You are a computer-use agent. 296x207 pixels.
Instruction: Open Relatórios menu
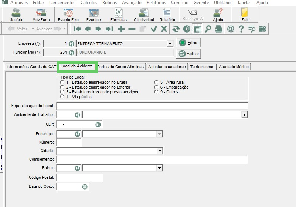click(156, 3)
